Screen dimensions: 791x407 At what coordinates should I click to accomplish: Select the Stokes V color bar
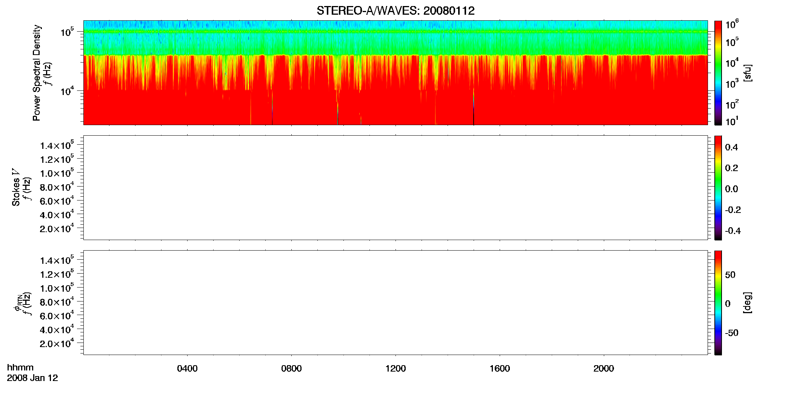718,188
